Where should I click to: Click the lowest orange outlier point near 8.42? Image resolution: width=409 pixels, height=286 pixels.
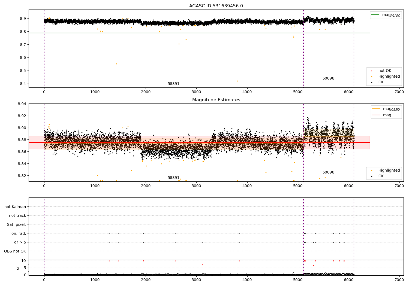237,81
